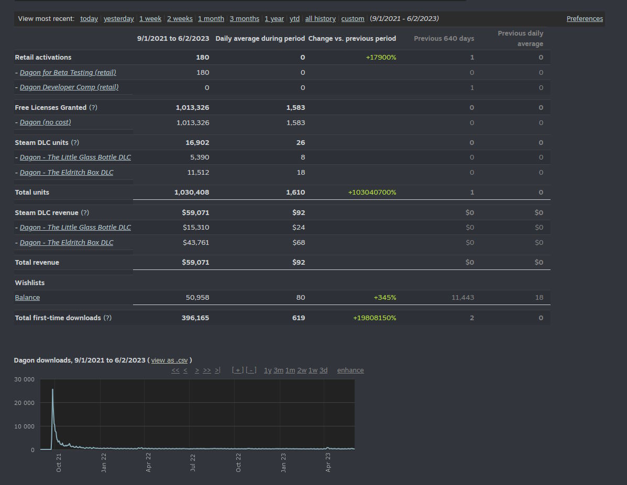Choose the 'ytd' range link

pyautogui.click(x=294, y=19)
